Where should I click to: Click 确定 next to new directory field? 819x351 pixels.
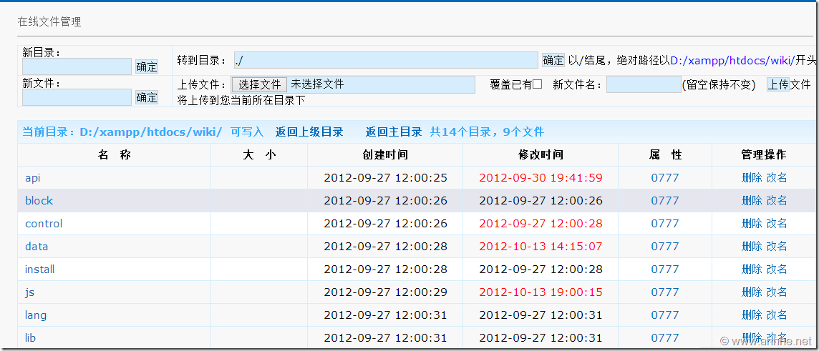click(x=147, y=66)
